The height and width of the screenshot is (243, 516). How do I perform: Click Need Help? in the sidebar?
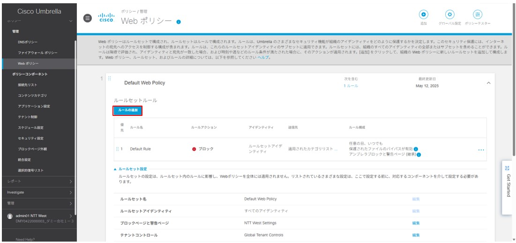(x=25, y=239)
